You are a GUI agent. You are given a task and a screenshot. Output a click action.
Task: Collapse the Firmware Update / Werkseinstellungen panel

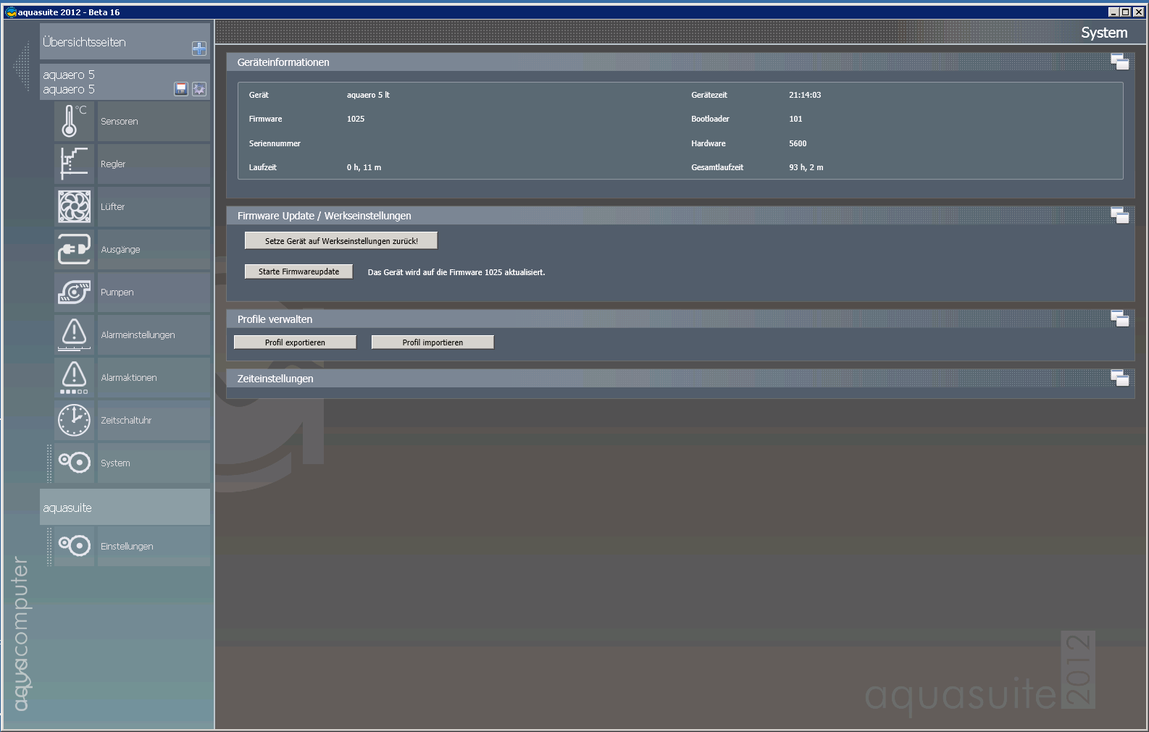pyautogui.click(x=1119, y=216)
